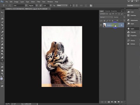Set right text alignment
This screenshot has width=140, height=105.
pyautogui.click(x=76, y=6)
